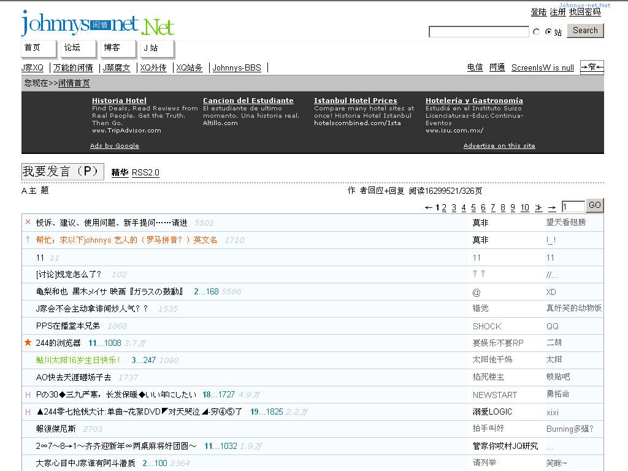Click the H marker beside Pの30 thread

tap(28, 394)
